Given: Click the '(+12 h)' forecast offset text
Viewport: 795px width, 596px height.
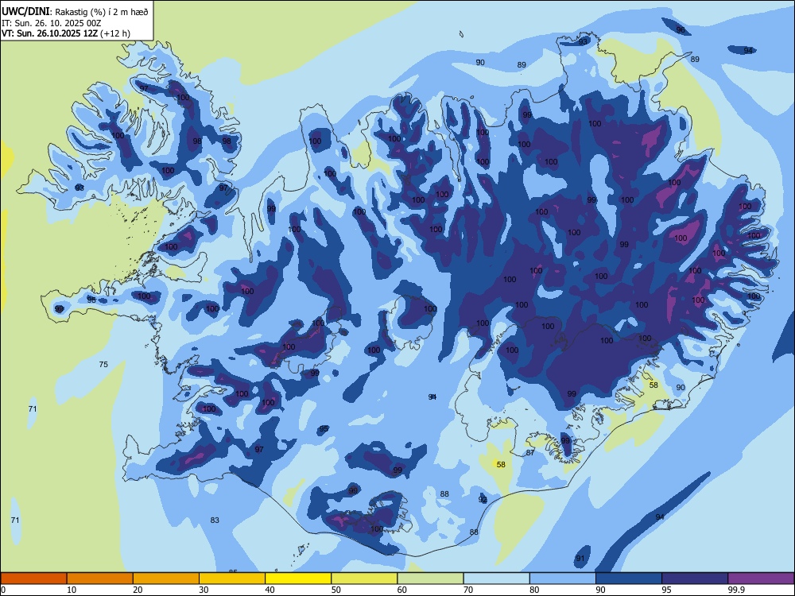Looking at the screenshot, I should pos(115,33).
